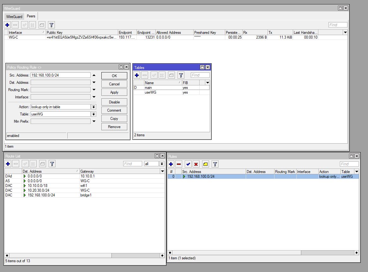Open the filter funnel on the Peers toolbar
This screenshot has height=272, width=368.
[51, 25]
